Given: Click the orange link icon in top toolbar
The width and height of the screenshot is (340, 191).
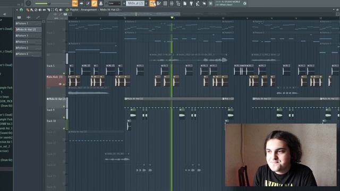Looking at the screenshot, I should (95, 3).
